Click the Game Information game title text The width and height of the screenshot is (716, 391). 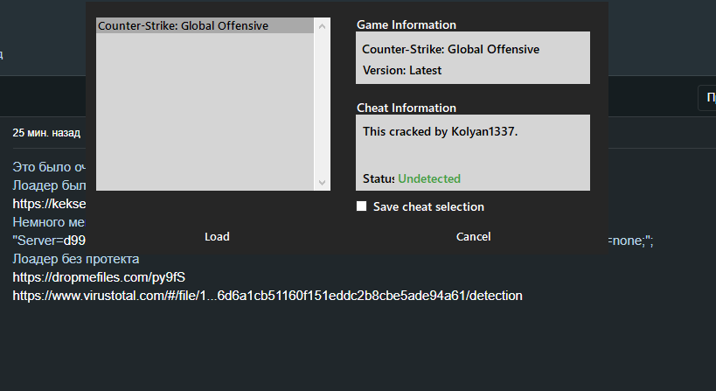point(451,49)
